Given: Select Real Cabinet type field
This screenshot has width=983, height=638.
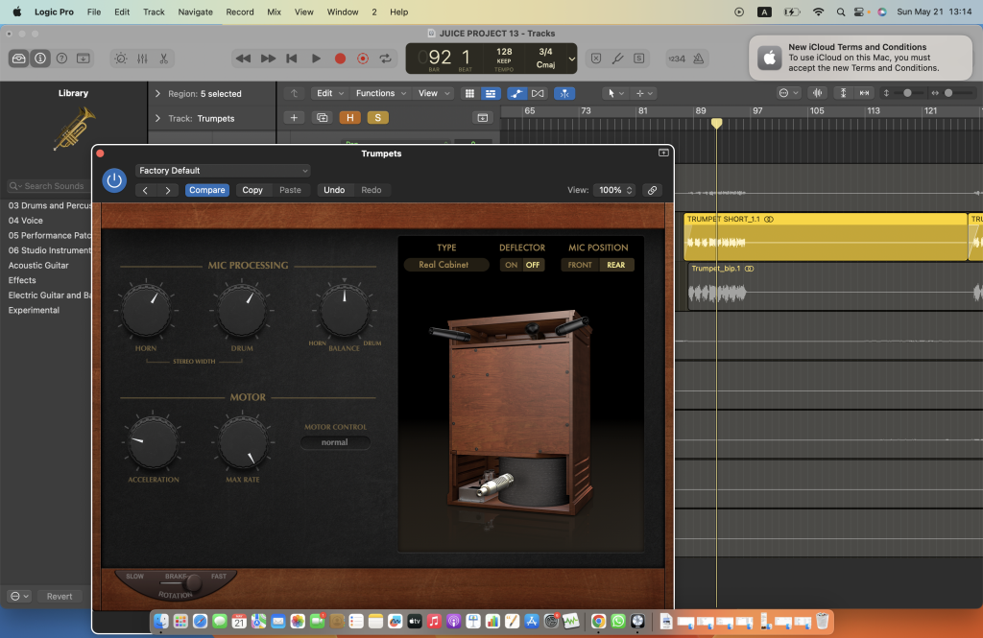Looking at the screenshot, I should pyautogui.click(x=445, y=265).
